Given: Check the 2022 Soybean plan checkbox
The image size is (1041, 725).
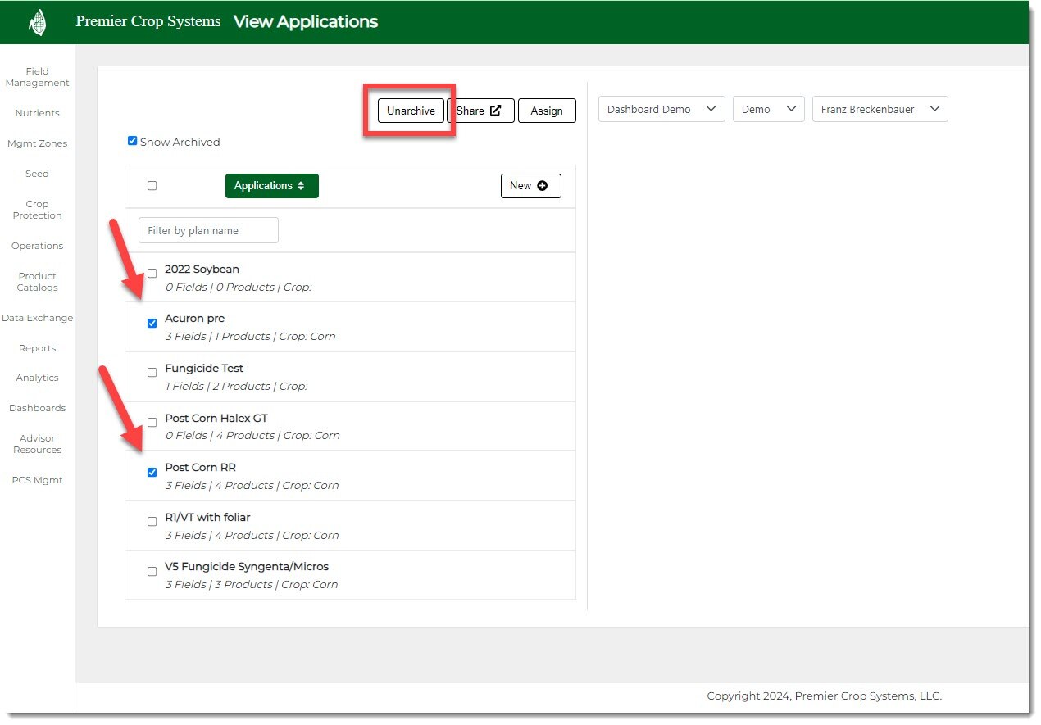Looking at the screenshot, I should 152,274.
